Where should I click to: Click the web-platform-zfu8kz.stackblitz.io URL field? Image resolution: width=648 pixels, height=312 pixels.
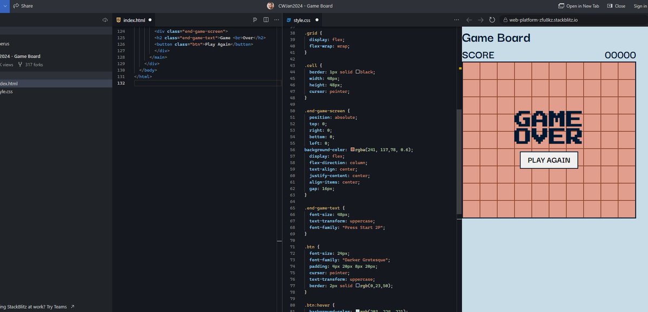[573, 20]
